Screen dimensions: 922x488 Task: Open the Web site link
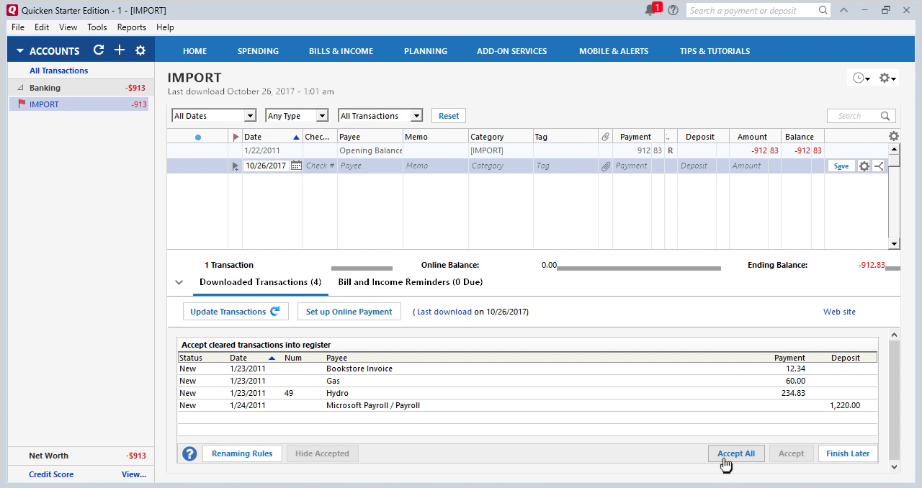(839, 312)
